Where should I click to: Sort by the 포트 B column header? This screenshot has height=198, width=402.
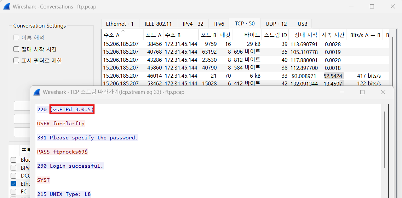pyautogui.click(x=208, y=35)
